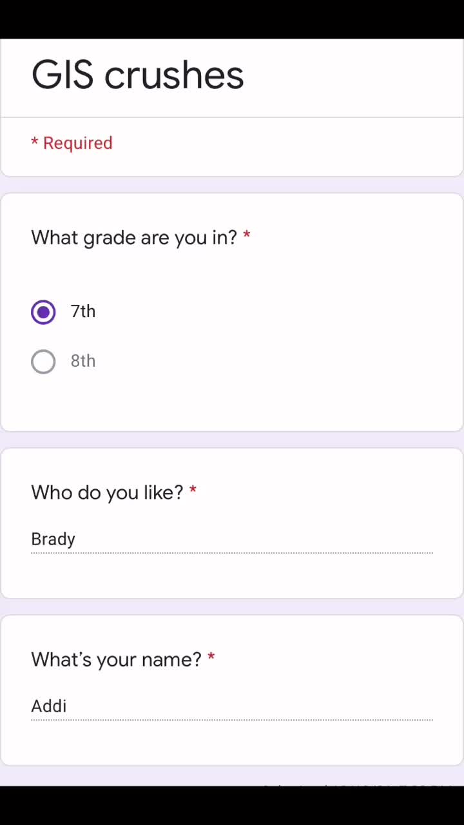Click the '8th' option label text
Viewport: 464px width, 825px height.
83,361
